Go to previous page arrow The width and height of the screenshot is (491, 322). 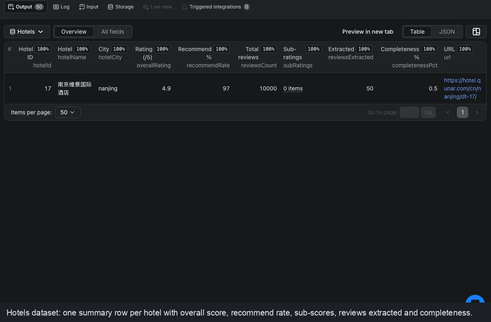point(448,112)
